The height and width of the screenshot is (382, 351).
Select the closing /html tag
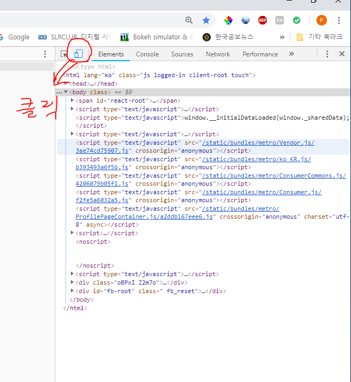pos(75,308)
